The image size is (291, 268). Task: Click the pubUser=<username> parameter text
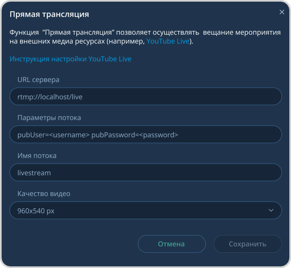[x=53, y=135]
